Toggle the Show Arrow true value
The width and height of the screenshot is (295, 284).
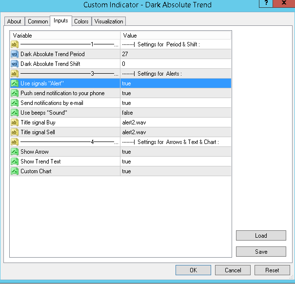point(176,152)
